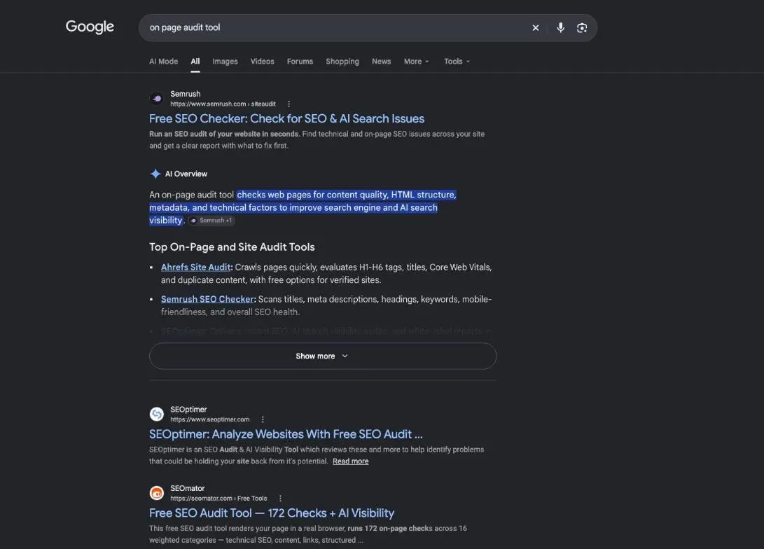
Task: Open search by image camera icon
Action: pyautogui.click(x=582, y=28)
